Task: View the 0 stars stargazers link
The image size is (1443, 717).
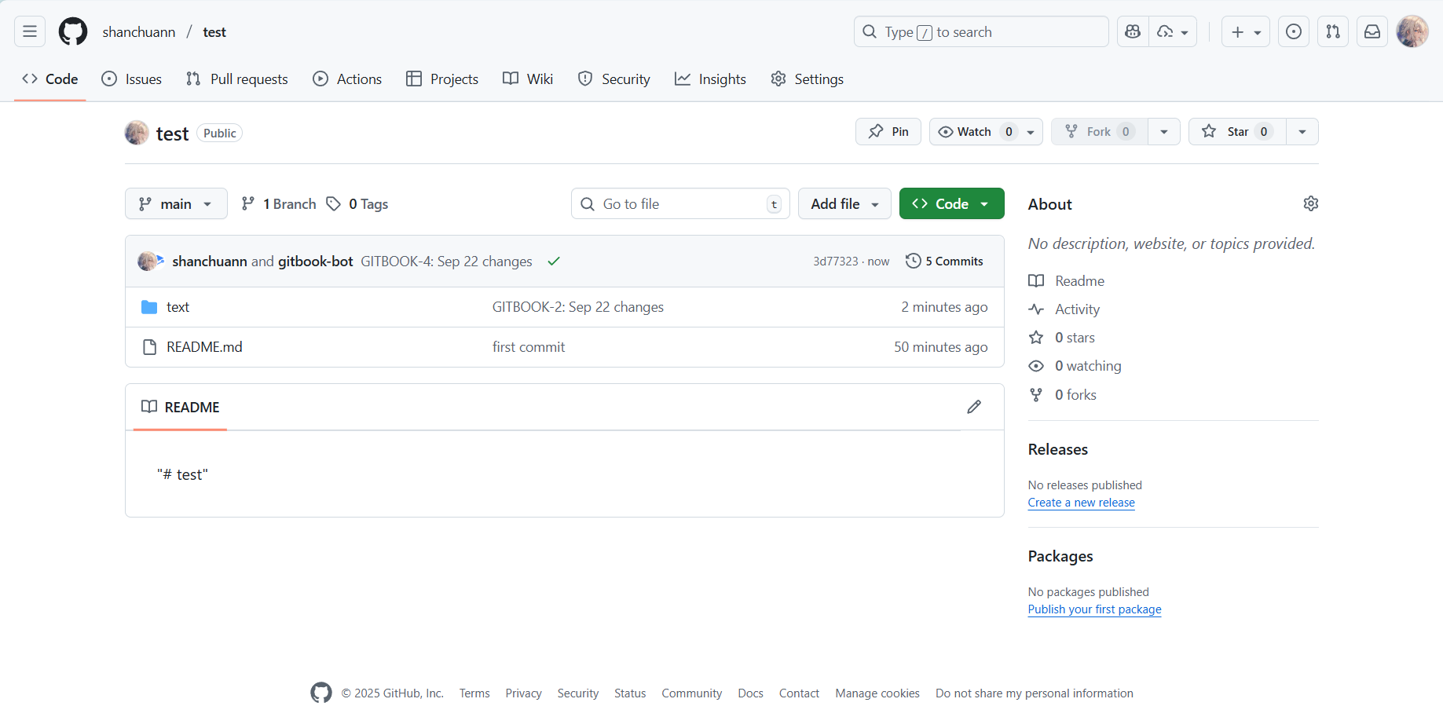Action: click(1061, 338)
